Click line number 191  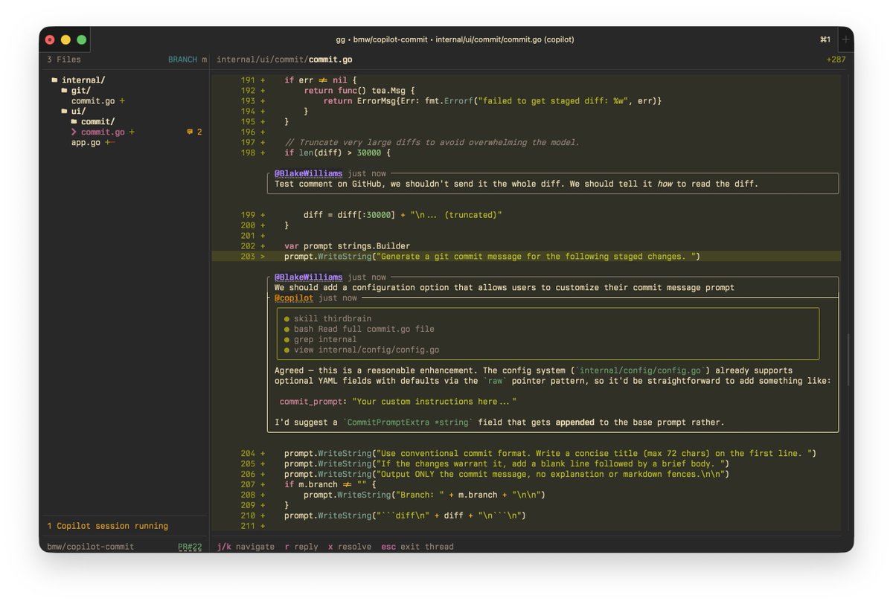click(x=248, y=80)
